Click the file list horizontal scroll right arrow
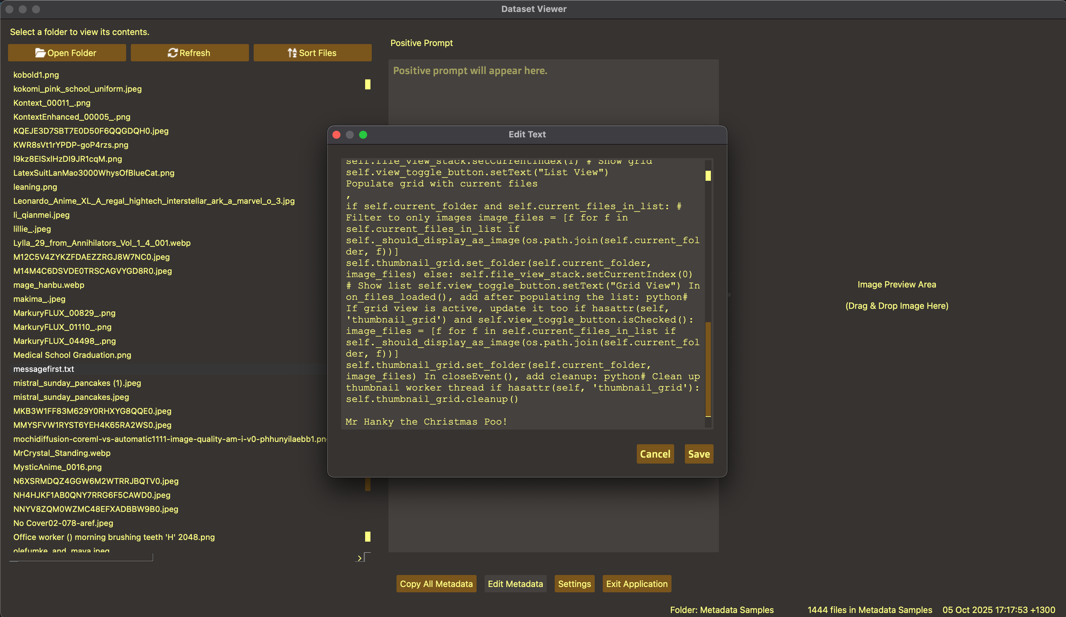 point(359,558)
